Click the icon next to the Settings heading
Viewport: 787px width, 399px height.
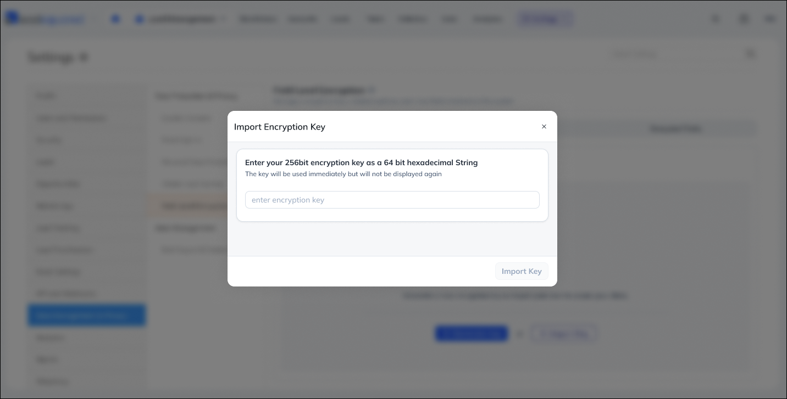(x=84, y=57)
